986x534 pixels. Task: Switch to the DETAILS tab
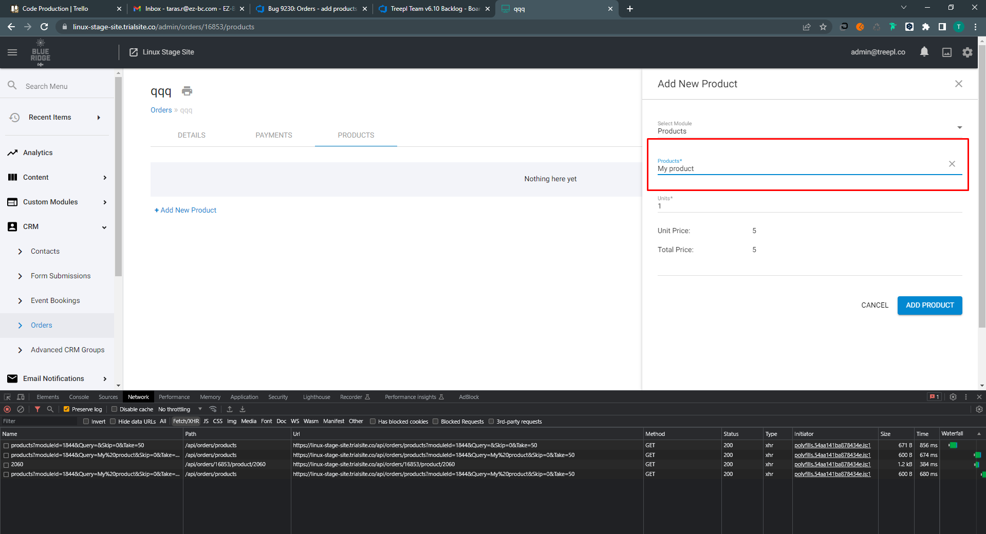tap(192, 135)
